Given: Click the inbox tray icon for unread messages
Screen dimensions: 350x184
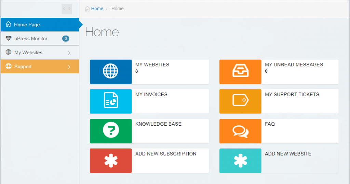Looking at the screenshot, I should pos(240,71).
